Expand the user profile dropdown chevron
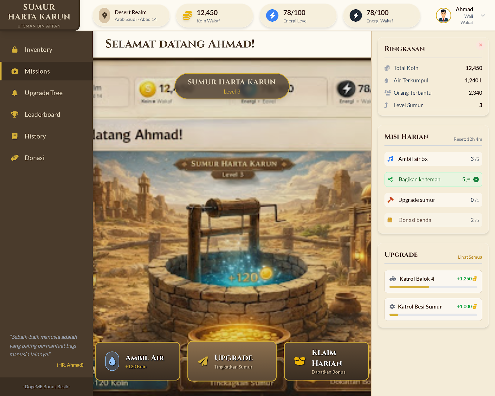495x396 pixels. tap(483, 15)
